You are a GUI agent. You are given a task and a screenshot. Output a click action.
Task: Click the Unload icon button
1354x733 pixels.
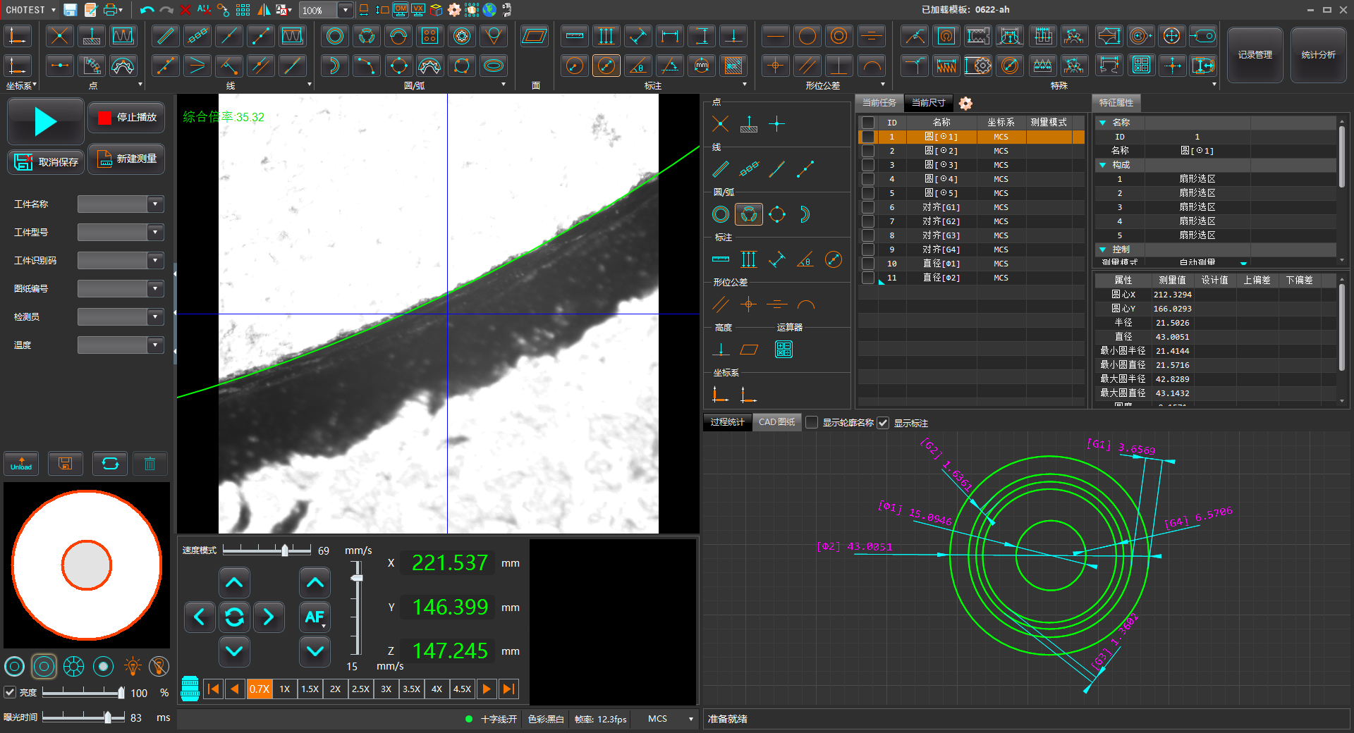click(21, 464)
